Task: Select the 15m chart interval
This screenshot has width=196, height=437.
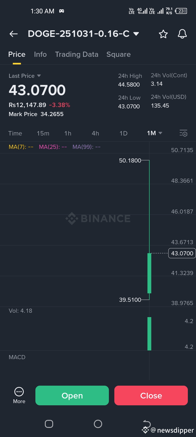Action: tap(43, 133)
